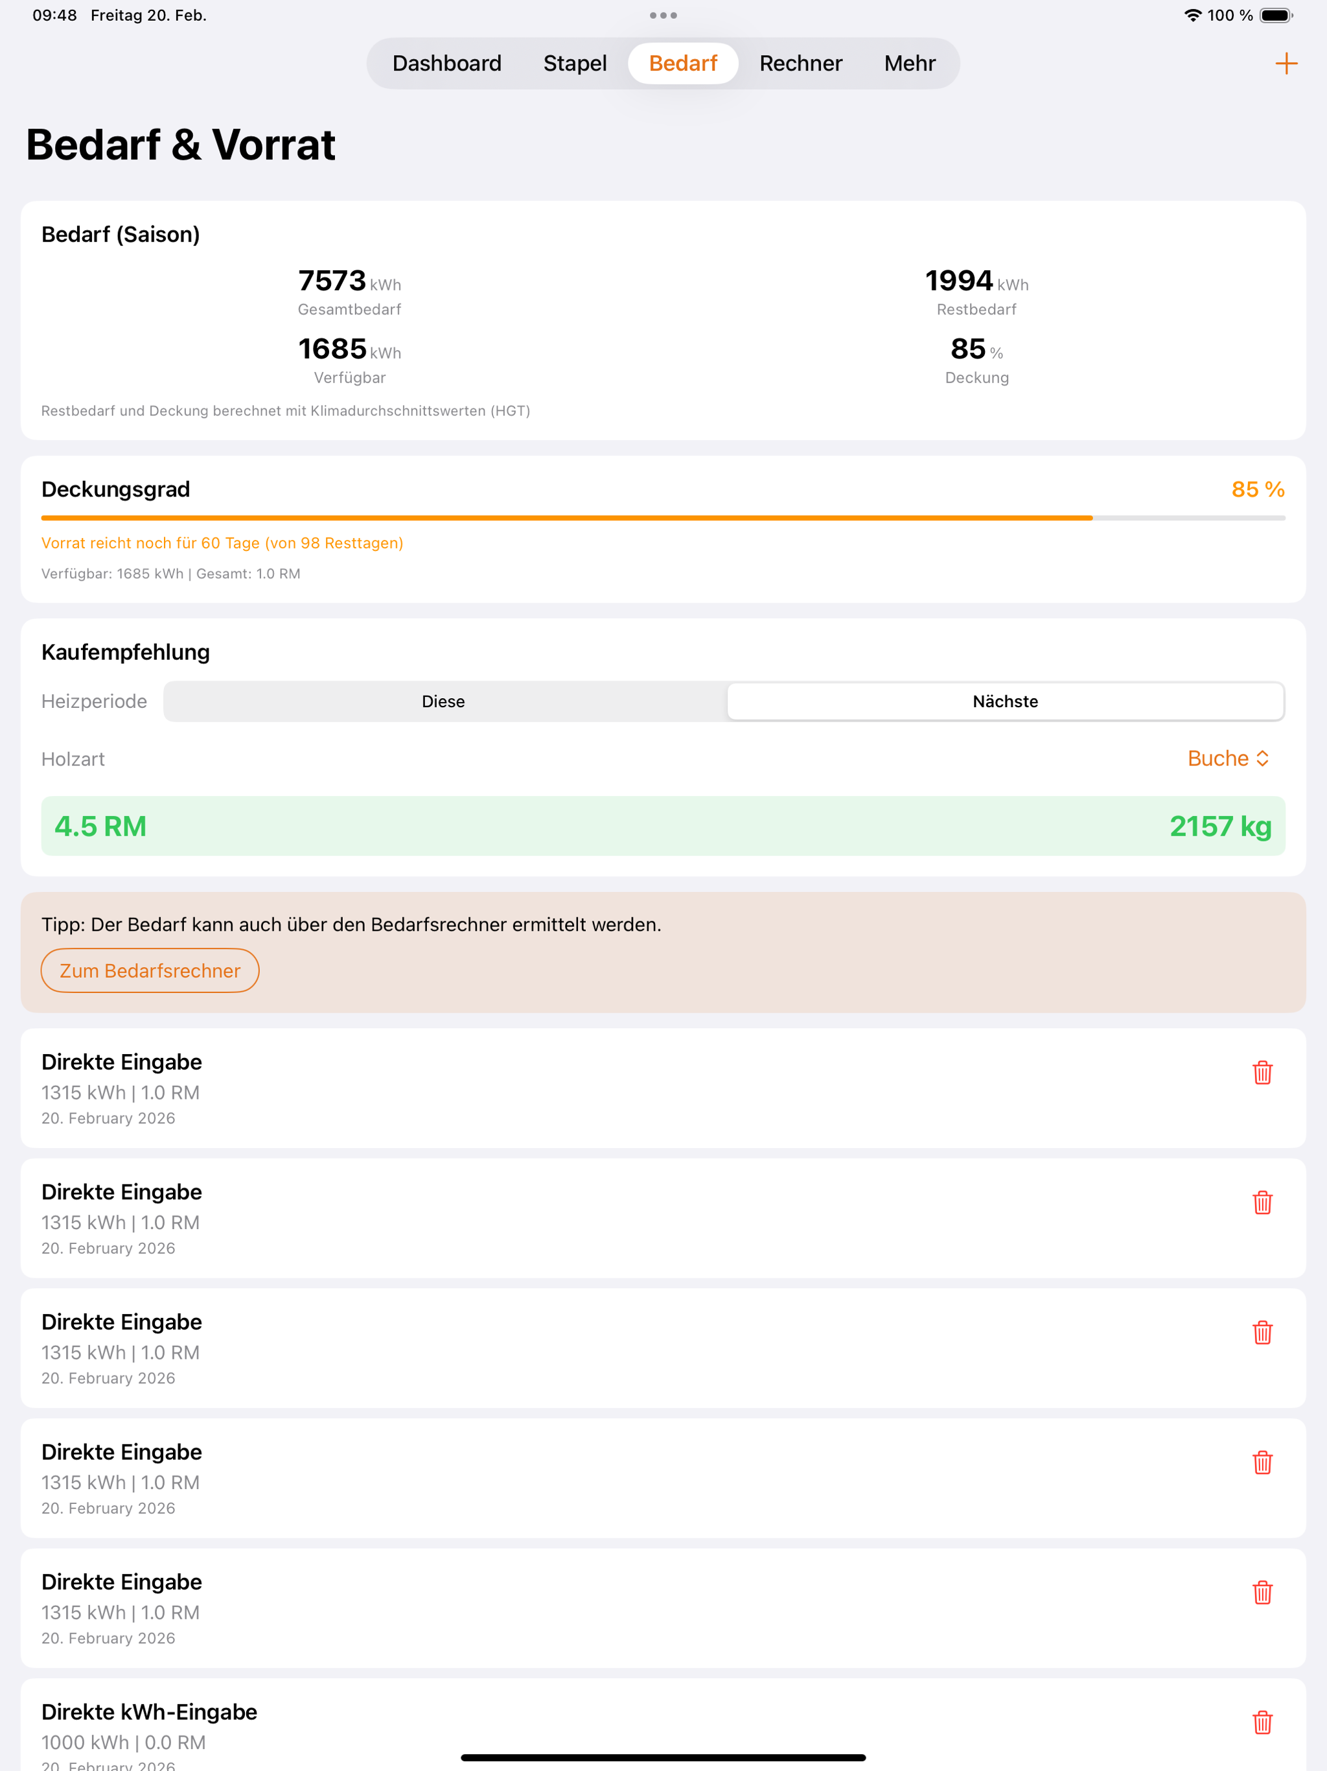This screenshot has width=1327, height=1771.
Task: Select the Bedarf tab
Action: [x=683, y=64]
